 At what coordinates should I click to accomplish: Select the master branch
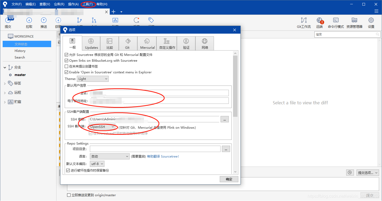[20, 75]
